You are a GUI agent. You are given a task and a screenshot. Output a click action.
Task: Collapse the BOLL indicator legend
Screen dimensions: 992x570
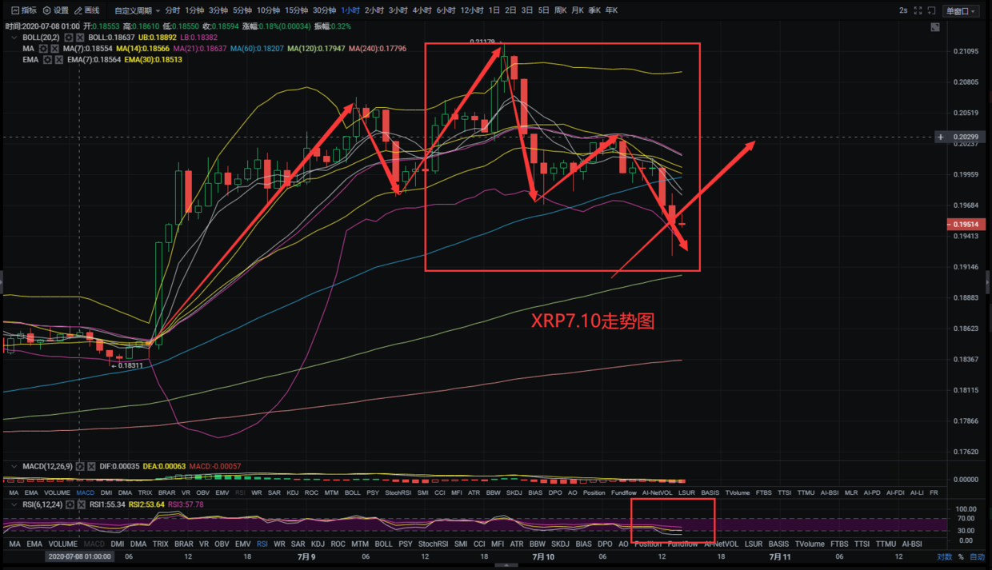coord(14,38)
